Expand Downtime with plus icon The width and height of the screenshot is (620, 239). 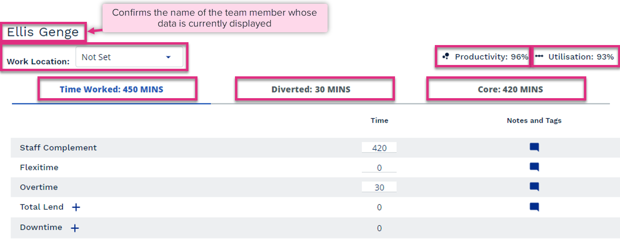click(75, 228)
